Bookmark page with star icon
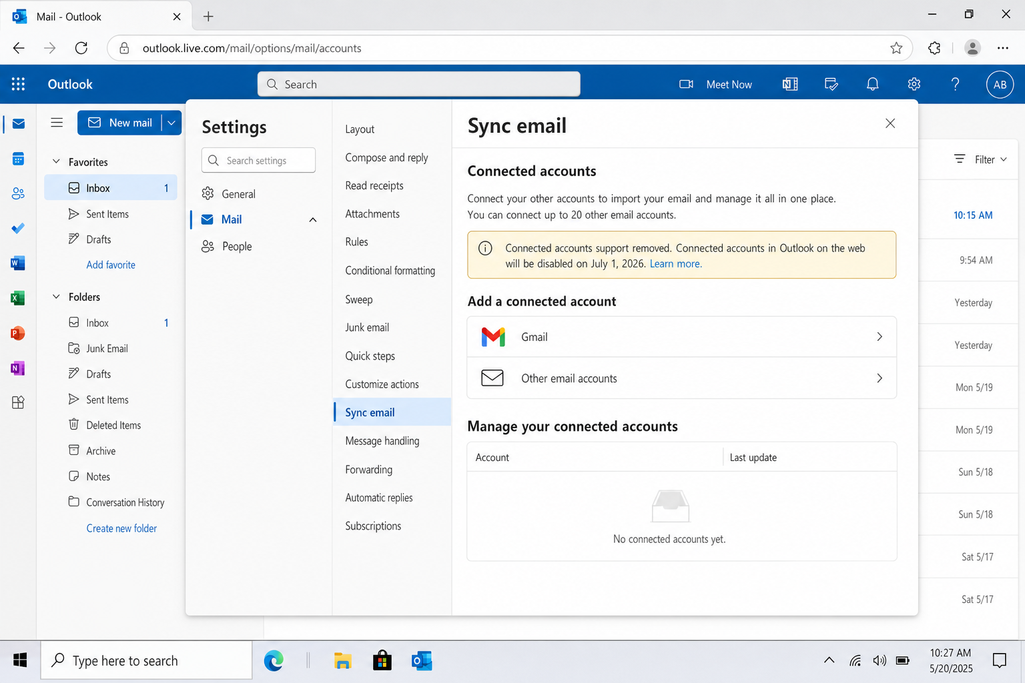Screen dimensions: 1025x683 pyautogui.click(x=896, y=48)
